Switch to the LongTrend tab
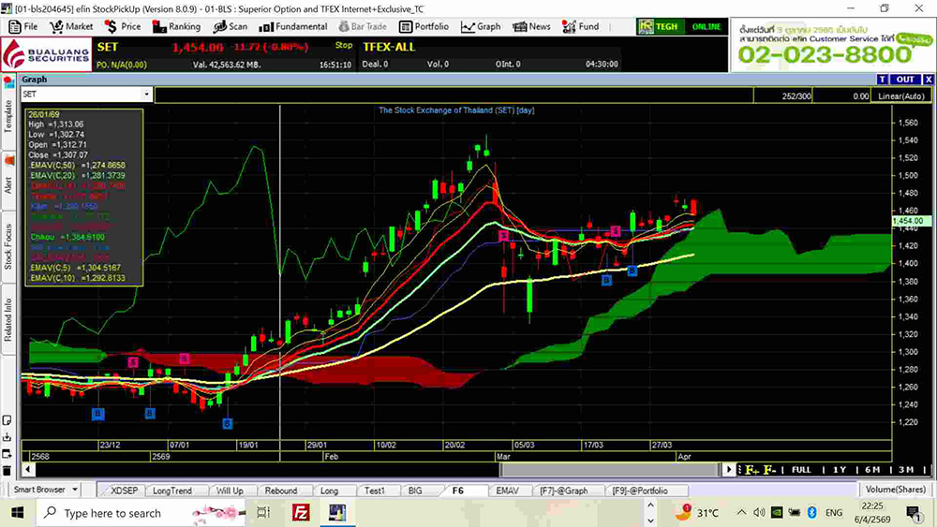The image size is (937, 527). click(x=172, y=490)
